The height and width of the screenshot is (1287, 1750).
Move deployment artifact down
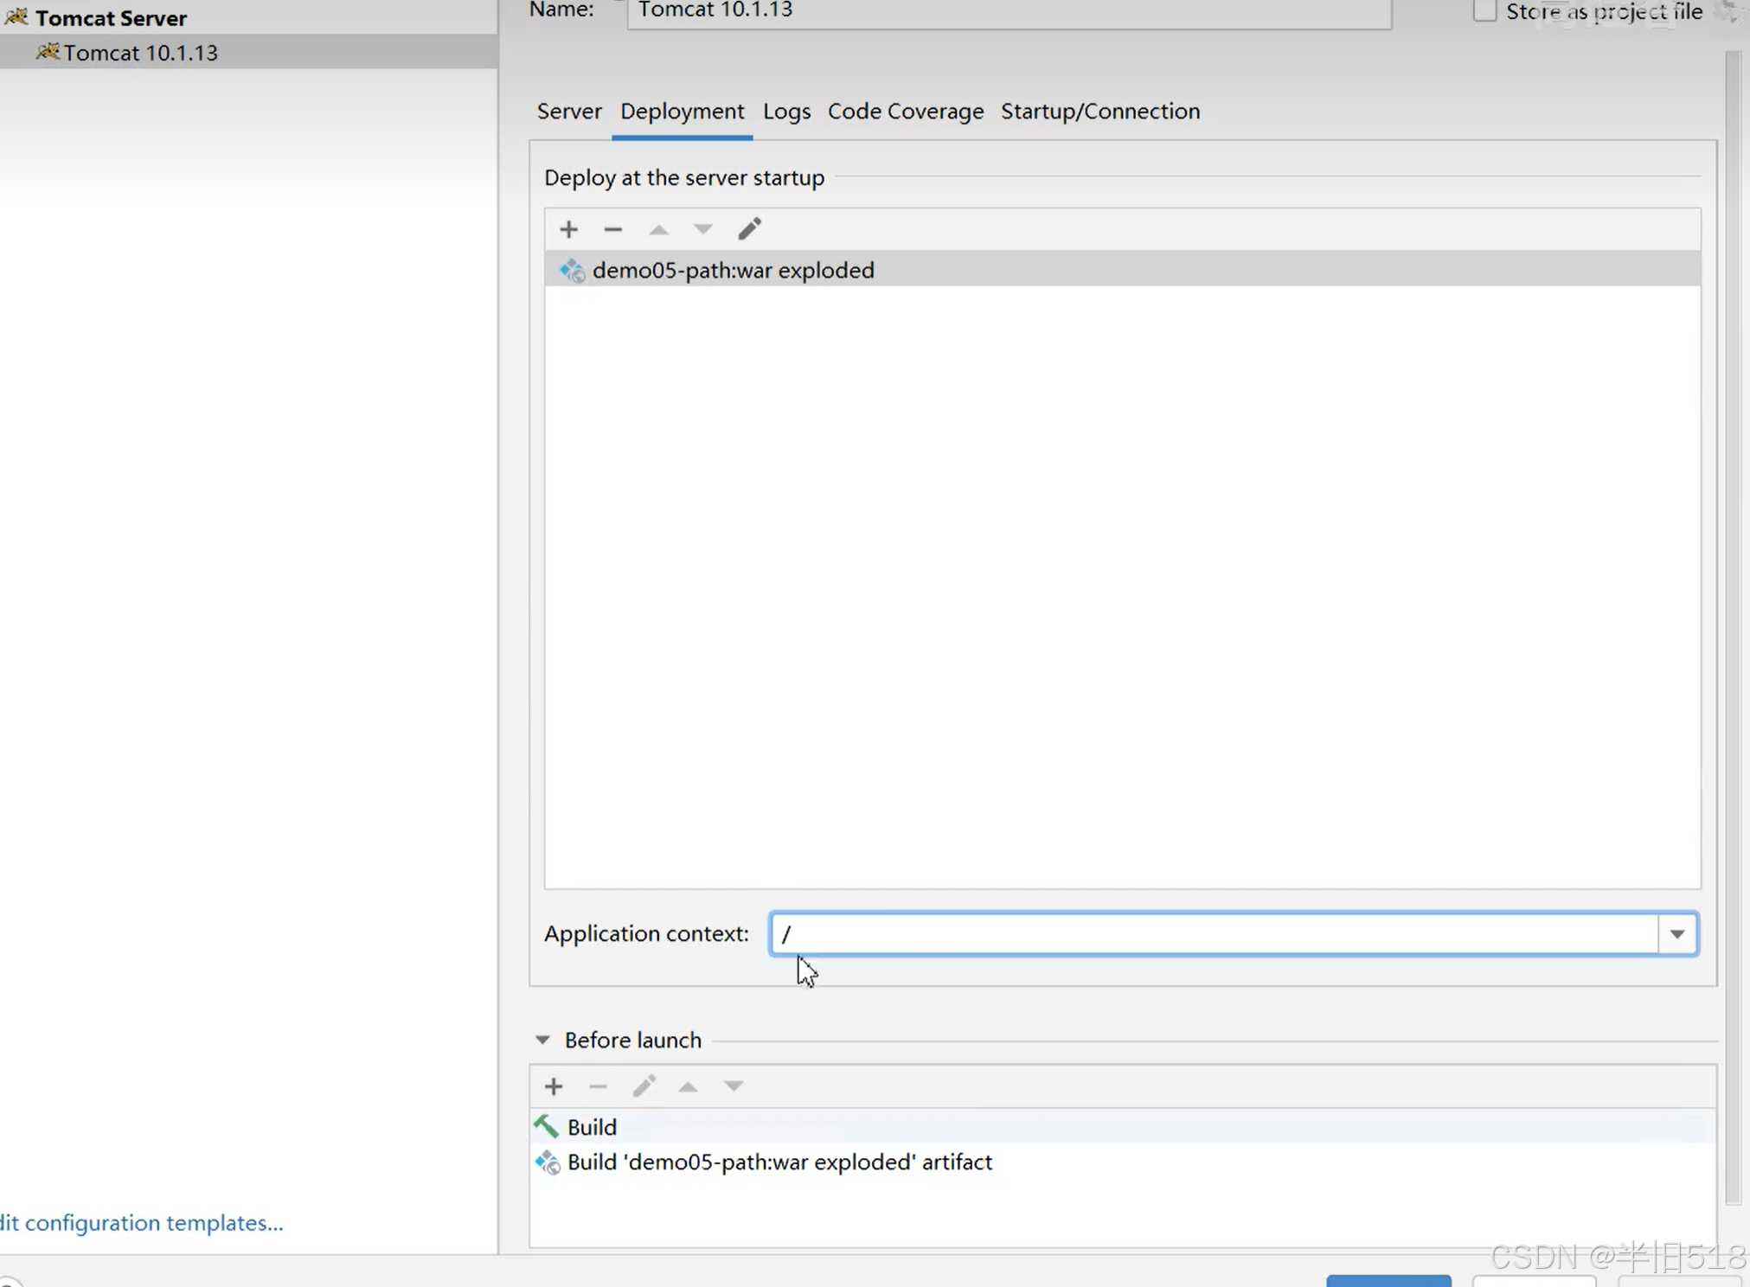[703, 229]
